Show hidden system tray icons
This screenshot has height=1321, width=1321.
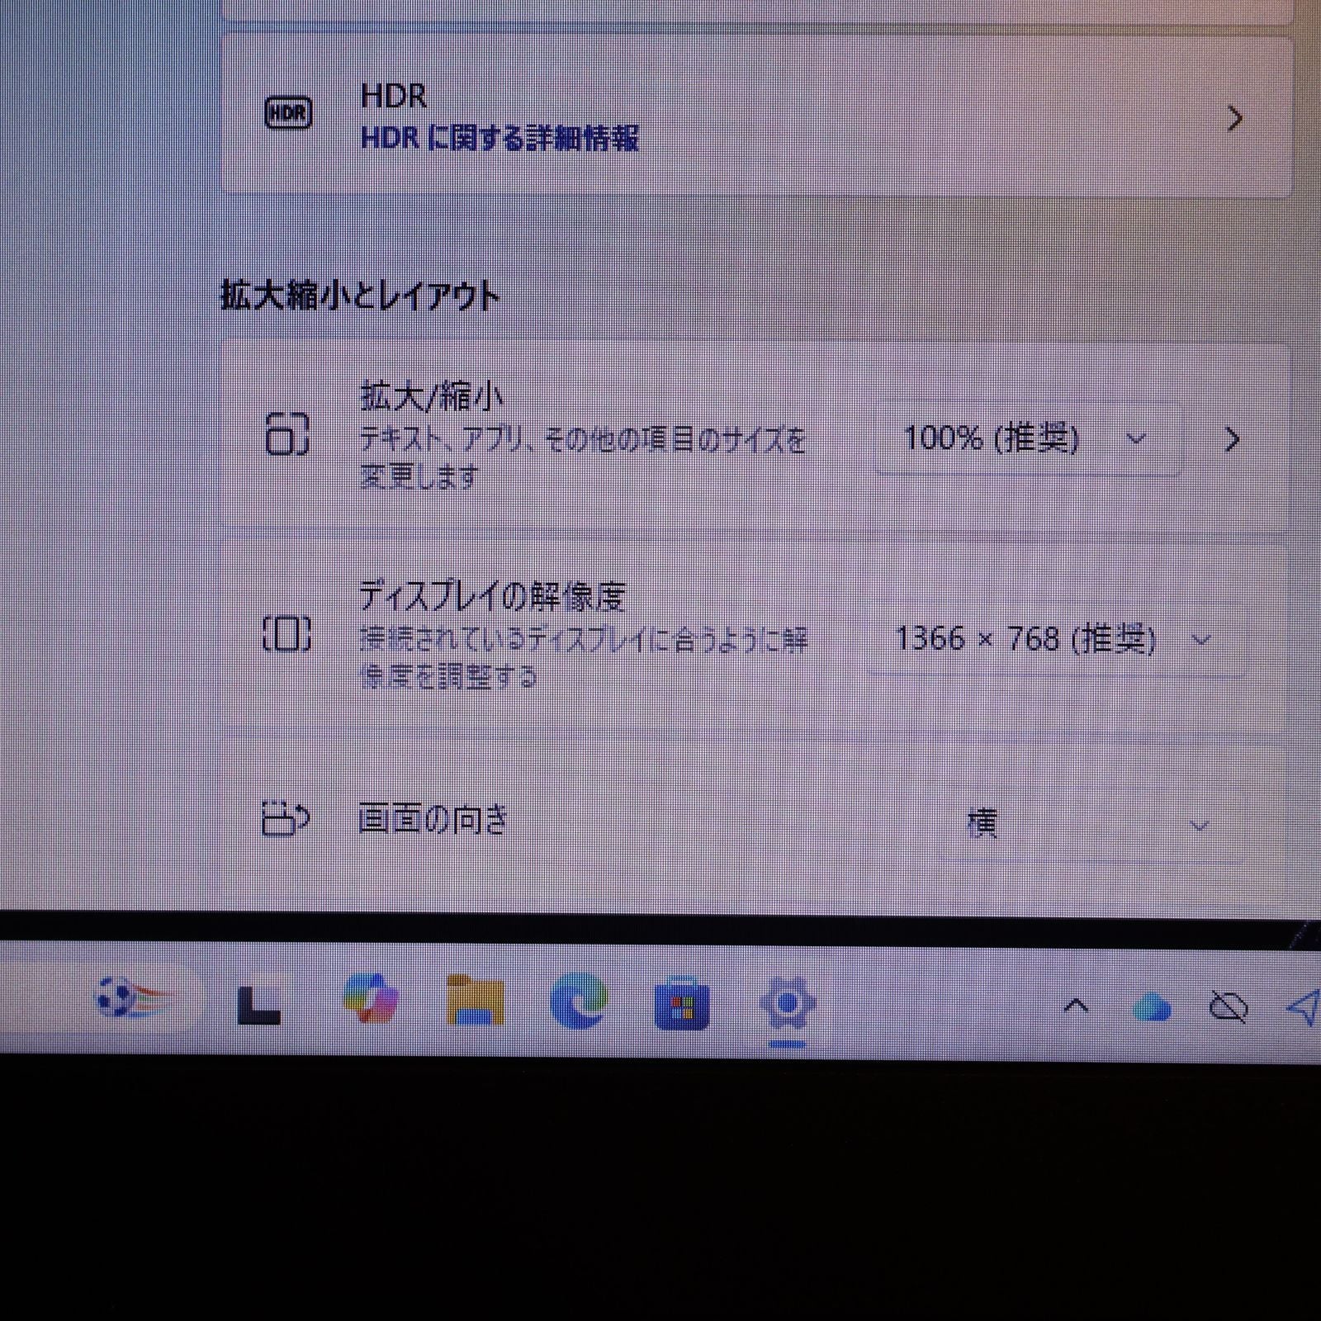pos(1076,1006)
